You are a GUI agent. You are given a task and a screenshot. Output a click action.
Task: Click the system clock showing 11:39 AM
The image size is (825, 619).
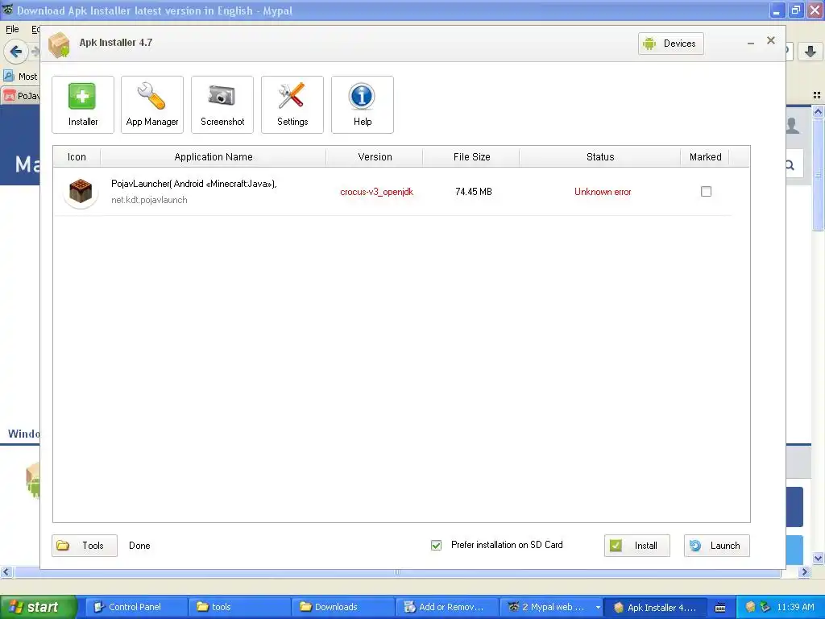pos(795,607)
